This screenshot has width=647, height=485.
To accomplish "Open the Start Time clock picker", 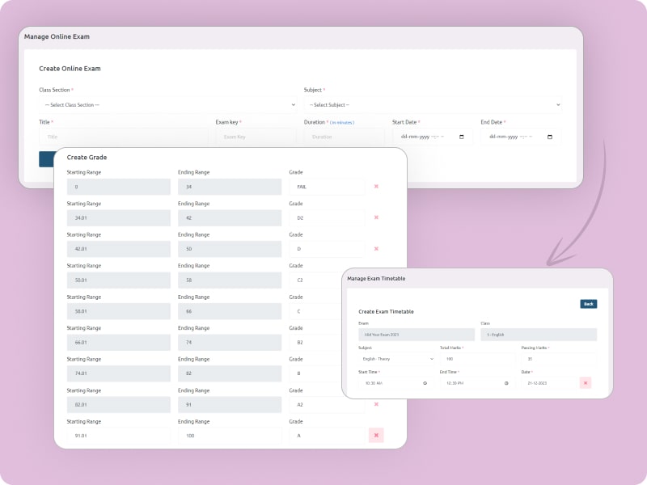I will pos(425,383).
